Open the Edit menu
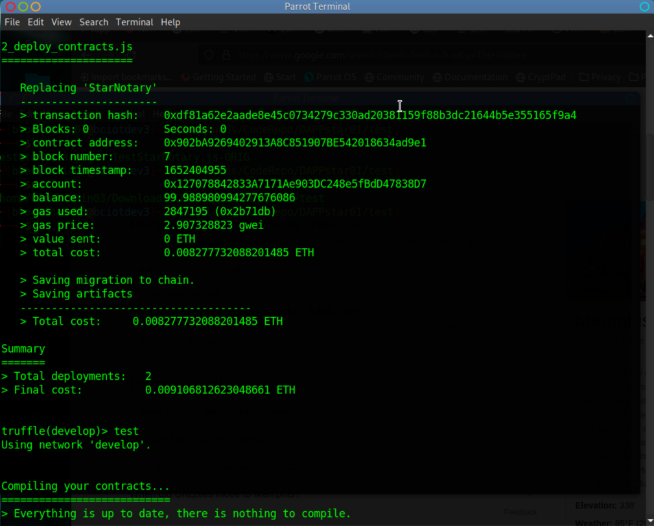Screen dimensions: 654x526 coord(36,22)
